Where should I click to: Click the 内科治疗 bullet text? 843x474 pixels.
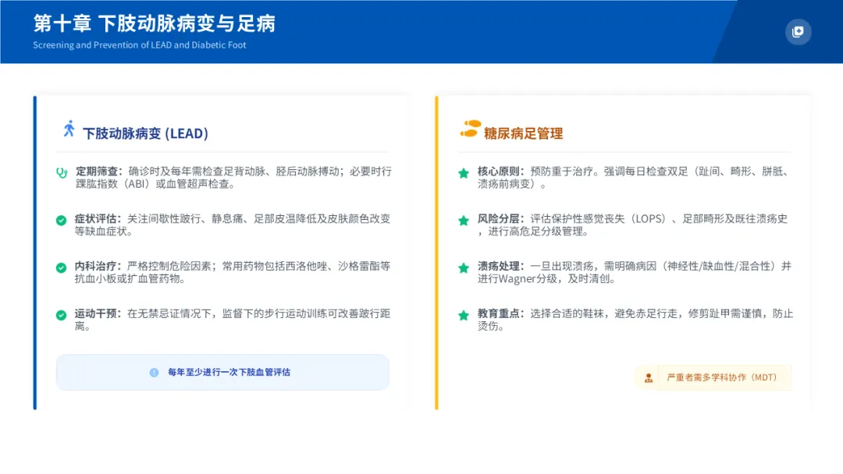click(x=233, y=272)
